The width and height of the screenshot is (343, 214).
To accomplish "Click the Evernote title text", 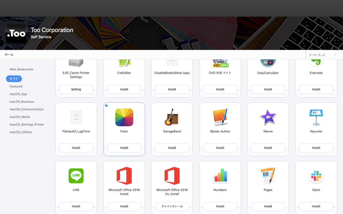I will click(316, 73).
